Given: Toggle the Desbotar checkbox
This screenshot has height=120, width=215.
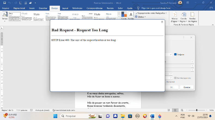Looking at the screenshot, I should 175,54.
